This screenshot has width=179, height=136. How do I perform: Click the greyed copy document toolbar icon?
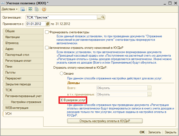36,9
